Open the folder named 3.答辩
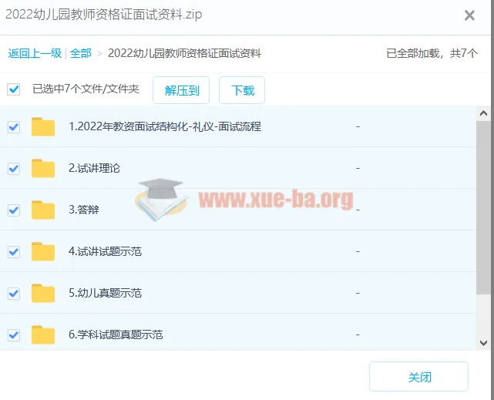The width and height of the screenshot is (494, 400). [x=83, y=210]
